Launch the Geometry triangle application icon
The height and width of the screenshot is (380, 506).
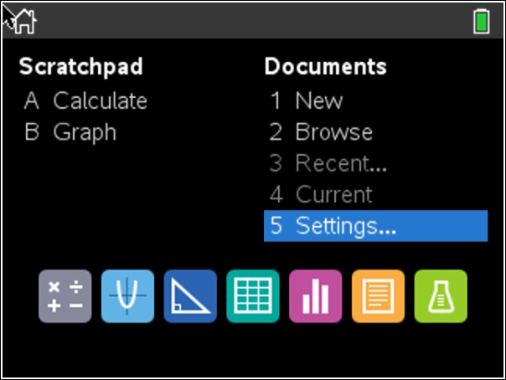pos(190,296)
